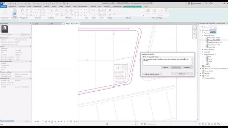Click the Grupos node icon
Viewport: 228px width, 128px height.
tap(203, 76)
